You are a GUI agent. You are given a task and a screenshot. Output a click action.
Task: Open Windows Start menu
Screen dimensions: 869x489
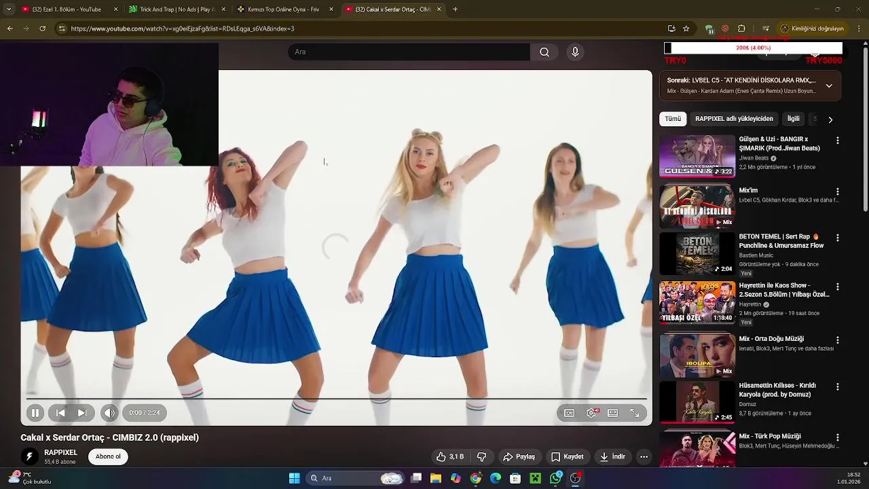294,478
